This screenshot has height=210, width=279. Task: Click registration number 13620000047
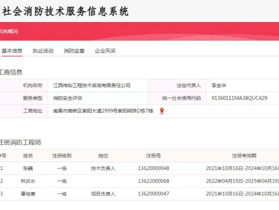click(154, 194)
